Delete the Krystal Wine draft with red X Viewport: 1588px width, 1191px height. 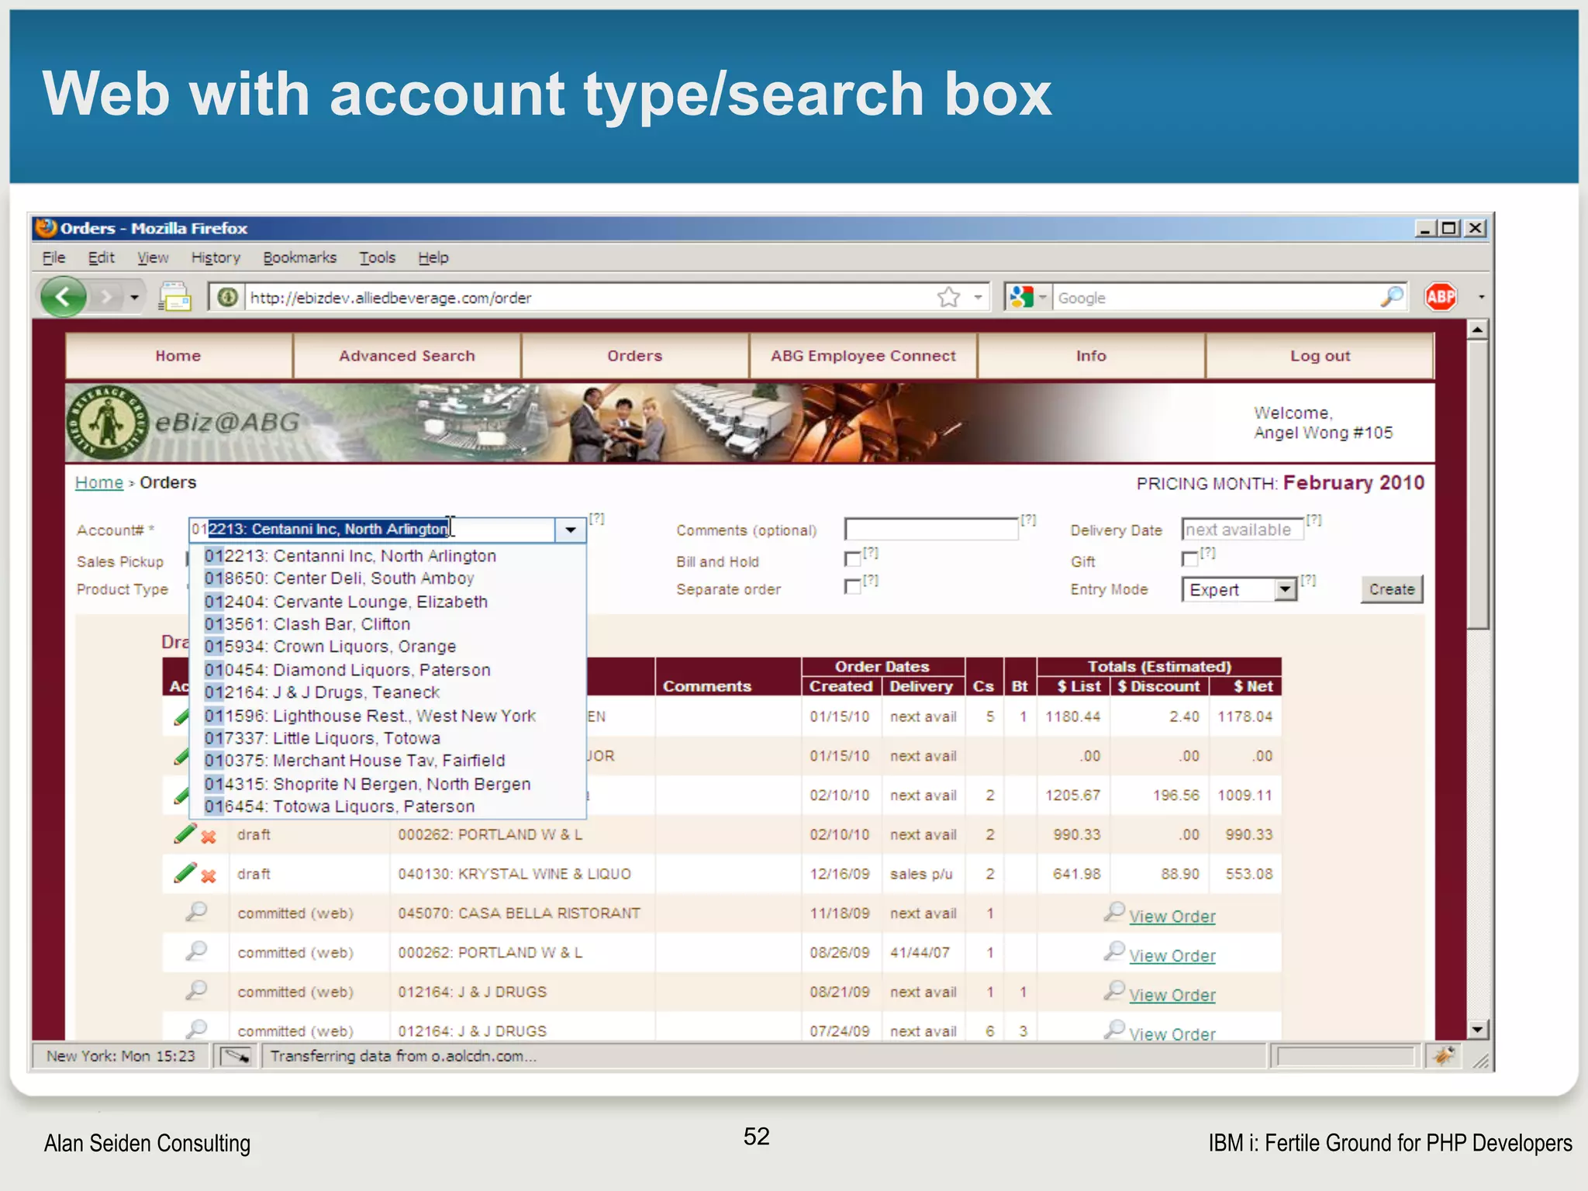pos(209,876)
